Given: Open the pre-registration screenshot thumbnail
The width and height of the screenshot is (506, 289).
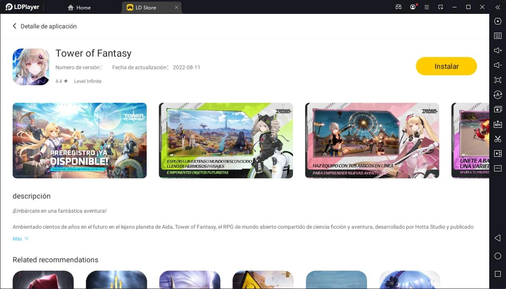Looking at the screenshot, I should pyautogui.click(x=80, y=140).
